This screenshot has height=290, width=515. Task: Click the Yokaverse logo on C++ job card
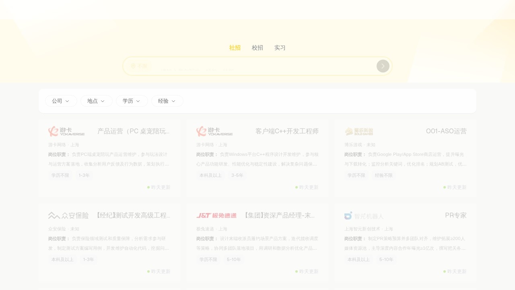point(214,131)
